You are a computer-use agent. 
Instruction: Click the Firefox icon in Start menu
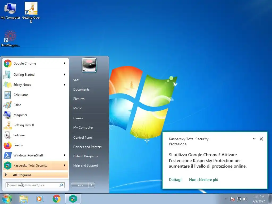[x=8, y=145]
